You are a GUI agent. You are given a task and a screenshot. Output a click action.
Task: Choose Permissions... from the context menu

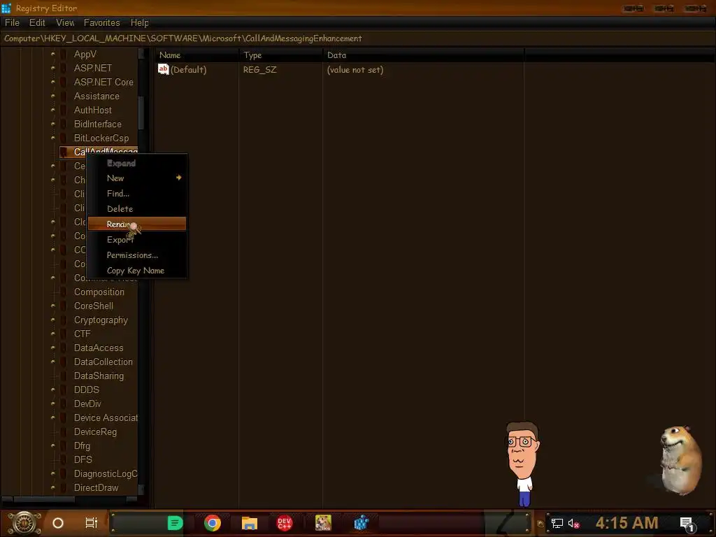[137, 255]
